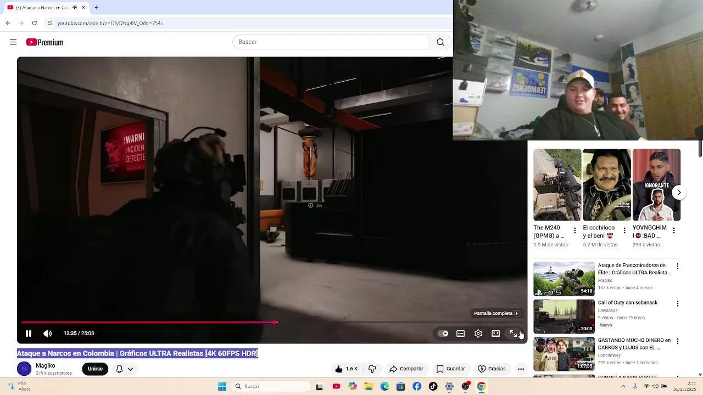Open the Magiko channel name link

46,365
